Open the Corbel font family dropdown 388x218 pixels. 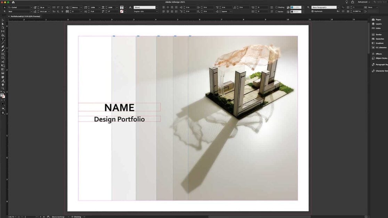click(x=31, y=7)
